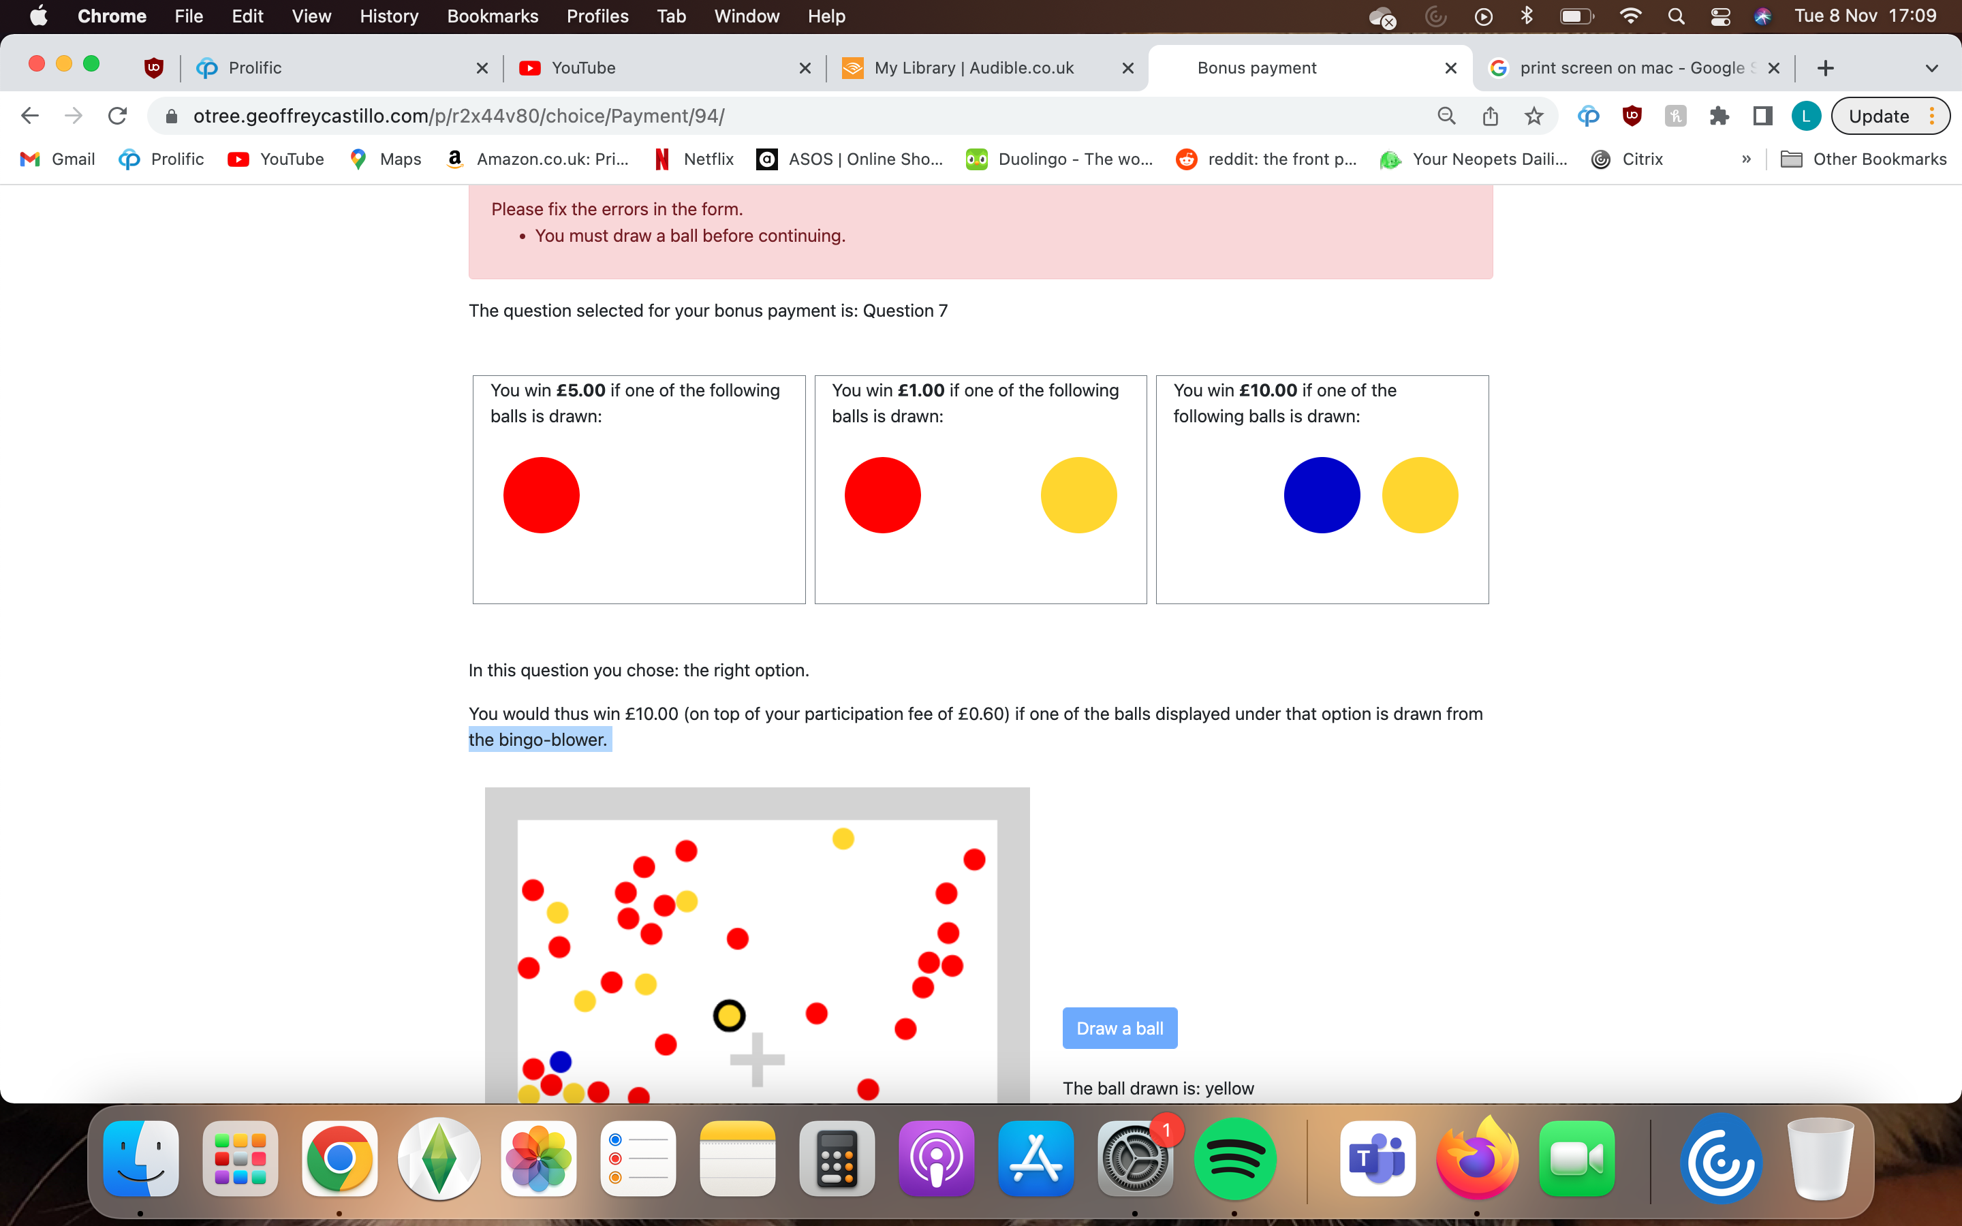Open the zoom magnifier in address bar
Viewport: 1962px width, 1226px height.
coord(1446,116)
